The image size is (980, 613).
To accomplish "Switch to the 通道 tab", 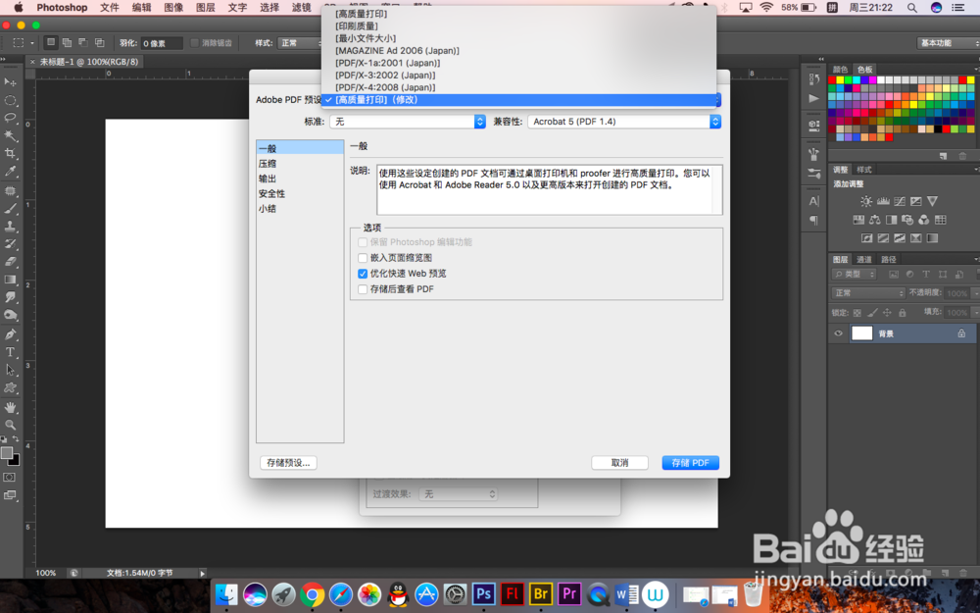I will point(864,259).
